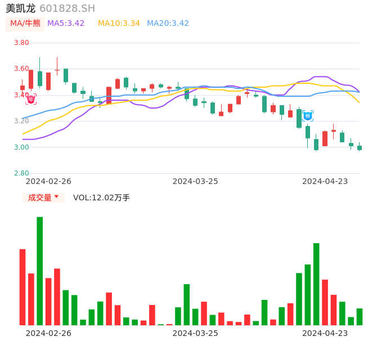Viewport: 386px width, 341px height.
Task: Toggle the yellow MA10:3.34 legend
Action: (119, 24)
